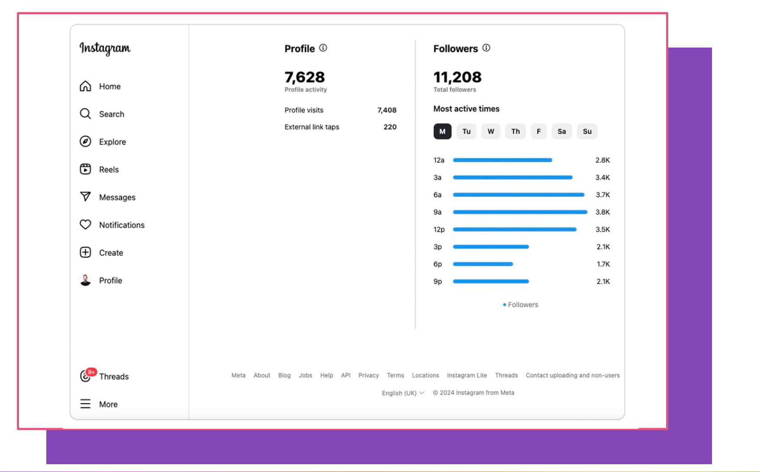Click the 9a activity bar
Image resolution: width=760 pixels, height=472 pixels.
(520, 212)
